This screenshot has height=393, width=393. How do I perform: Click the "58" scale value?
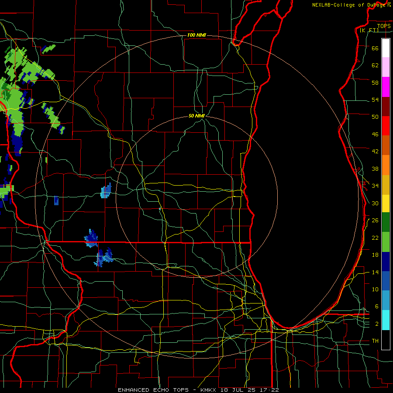(x=375, y=83)
